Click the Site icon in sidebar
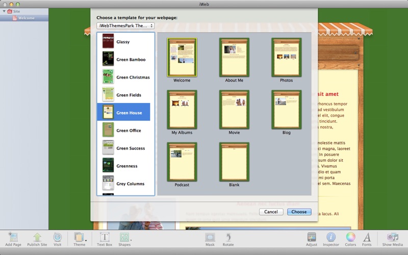Image resolution: width=408 pixels, height=255 pixels. [x=10, y=11]
